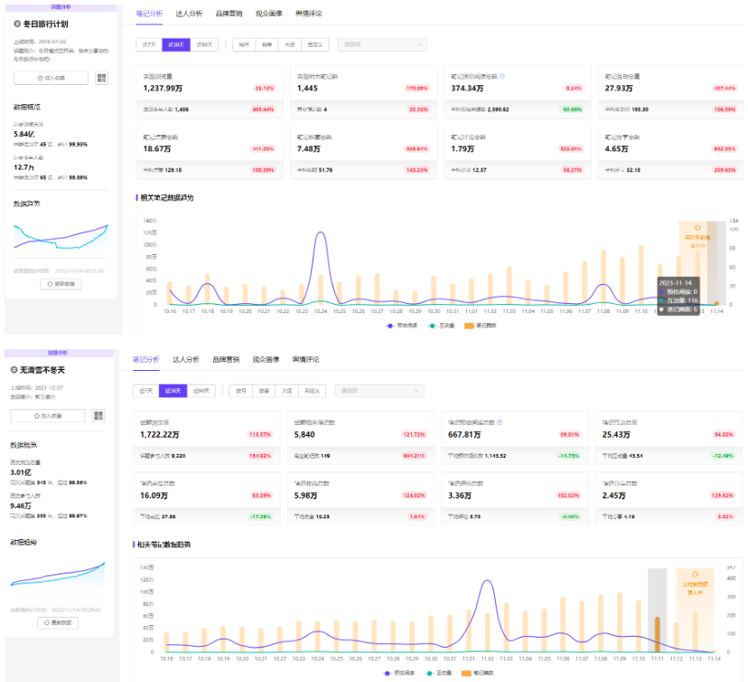Open QR code icon in 无滑雪不冬天 panel
Screen dimensions: 748x682
(98, 415)
